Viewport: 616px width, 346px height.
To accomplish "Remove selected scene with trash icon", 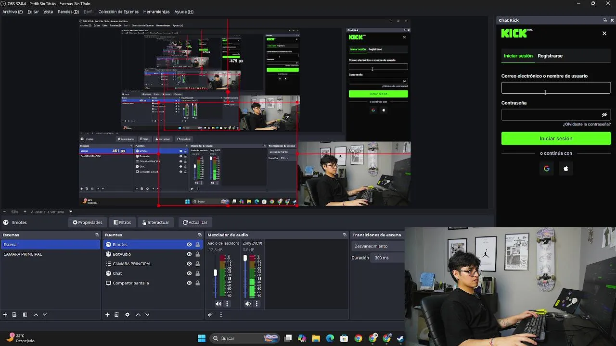I will click(x=14, y=315).
